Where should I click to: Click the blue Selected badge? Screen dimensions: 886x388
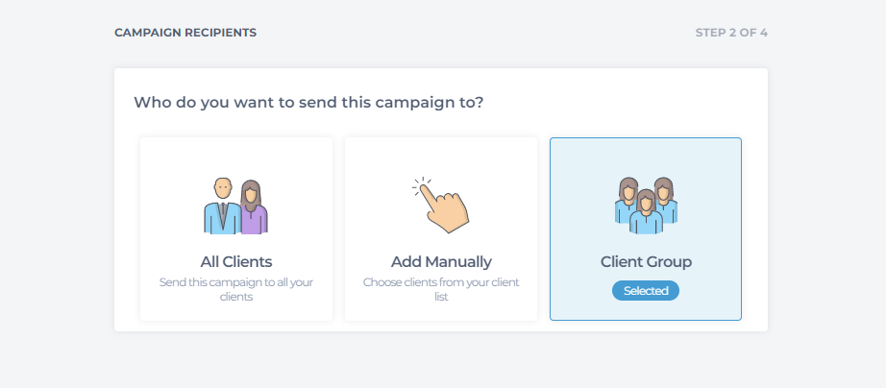[646, 291]
